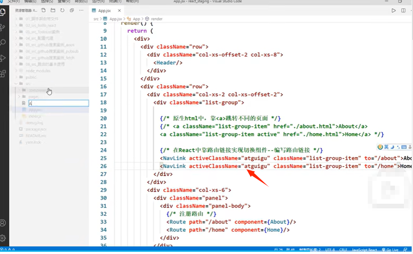Viewport: 413px width, 254px height.
Task: Open the 终端(T) Terminal menu
Action: point(115,1)
